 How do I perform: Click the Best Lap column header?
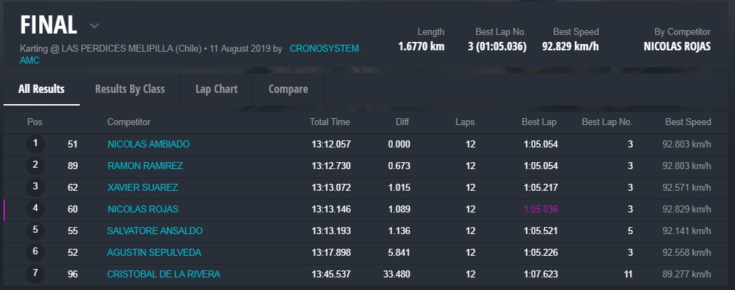[x=539, y=122]
